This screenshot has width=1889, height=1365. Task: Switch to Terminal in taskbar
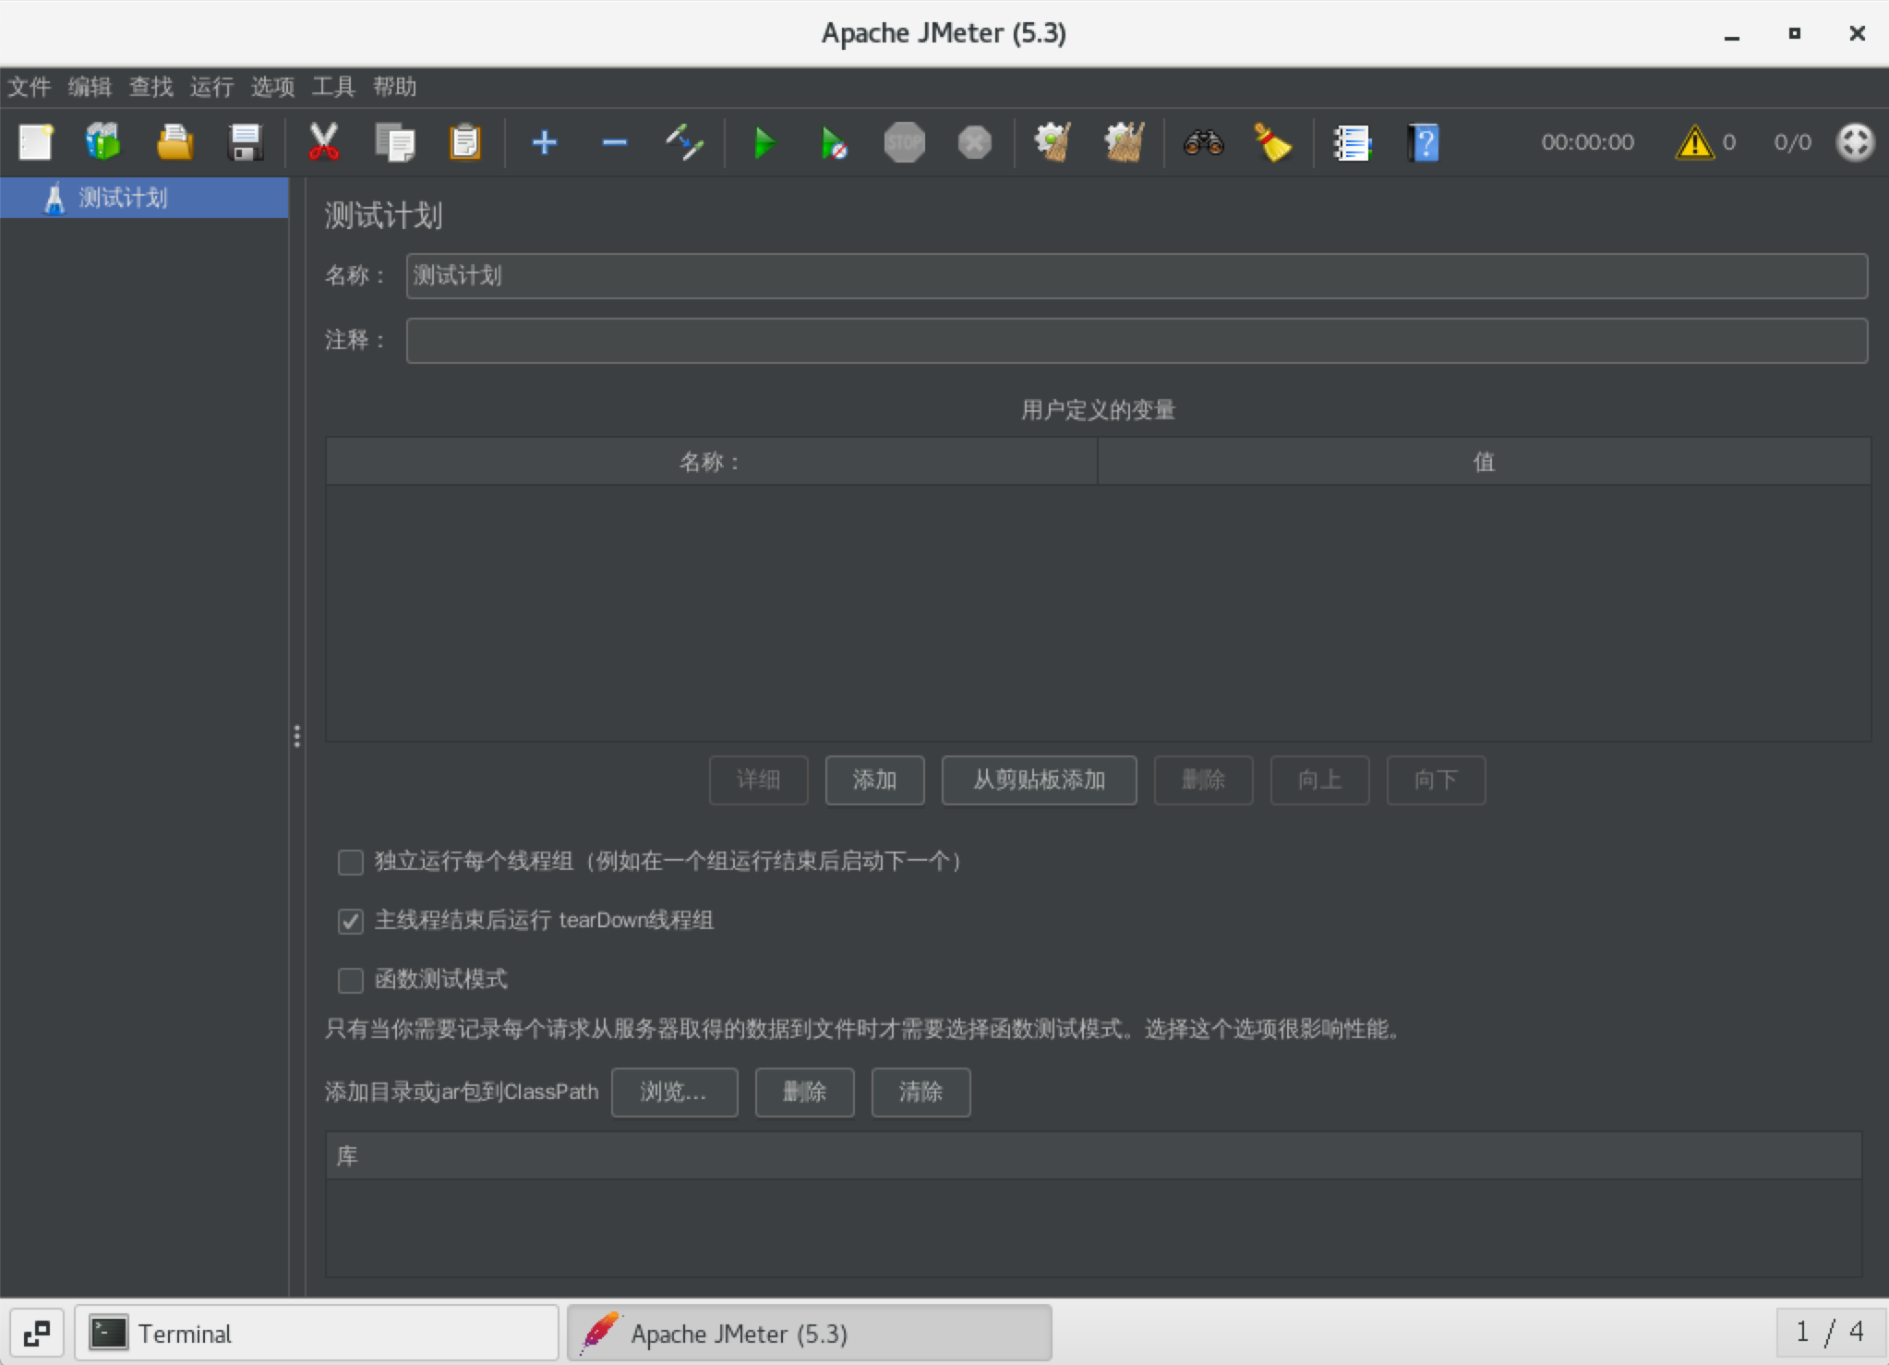[x=317, y=1334]
